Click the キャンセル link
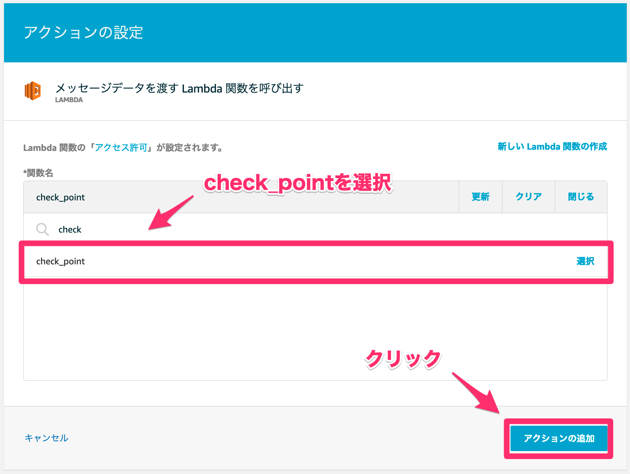This screenshot has width=630, height=474. pos(47,438)
